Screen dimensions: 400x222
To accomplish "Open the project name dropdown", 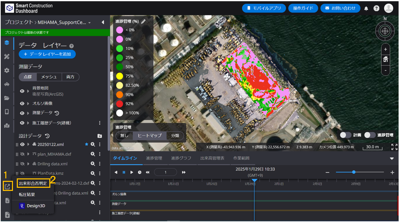I will pyautogui.click(x=90, y=23).
